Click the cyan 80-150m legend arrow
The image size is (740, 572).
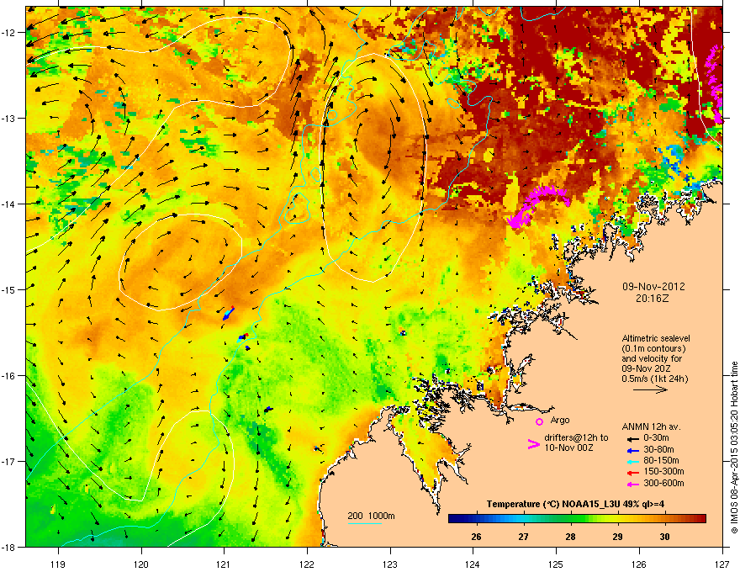tap(633, 461)
